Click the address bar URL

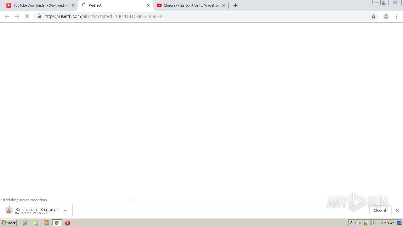pos(103,16)
